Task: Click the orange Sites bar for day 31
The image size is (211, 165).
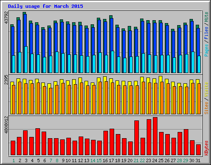Action: coord(199,99)
